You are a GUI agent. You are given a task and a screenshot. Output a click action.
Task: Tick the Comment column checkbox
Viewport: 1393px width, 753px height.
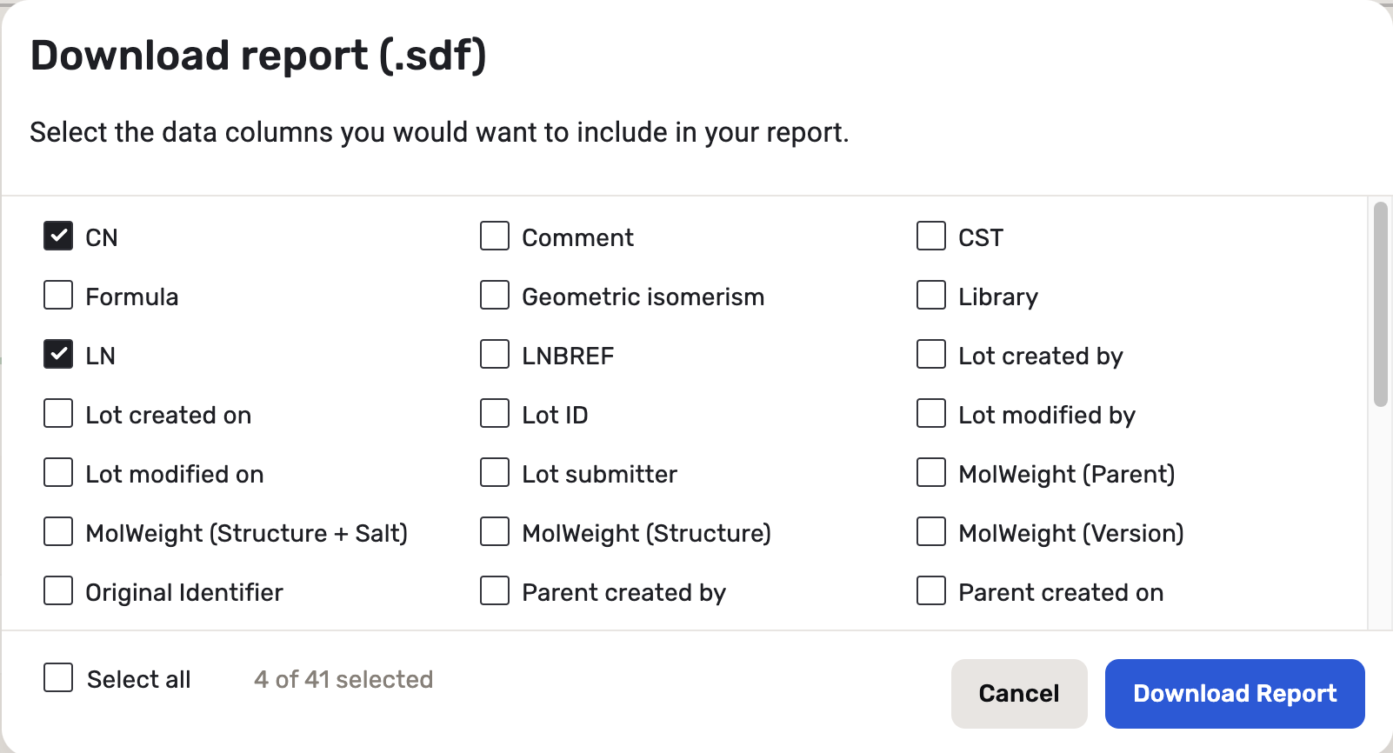[x=495, y=236]
